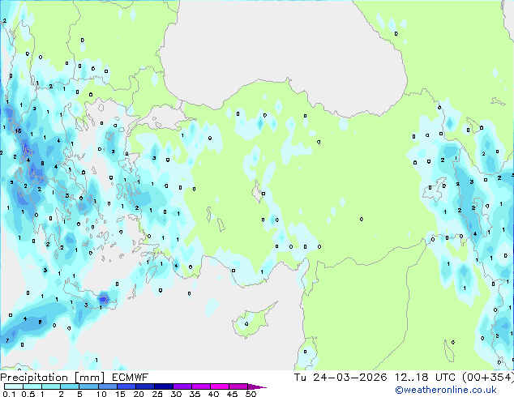
Task: Select legend swatch between 25 and 30
Action: [163, 386]
